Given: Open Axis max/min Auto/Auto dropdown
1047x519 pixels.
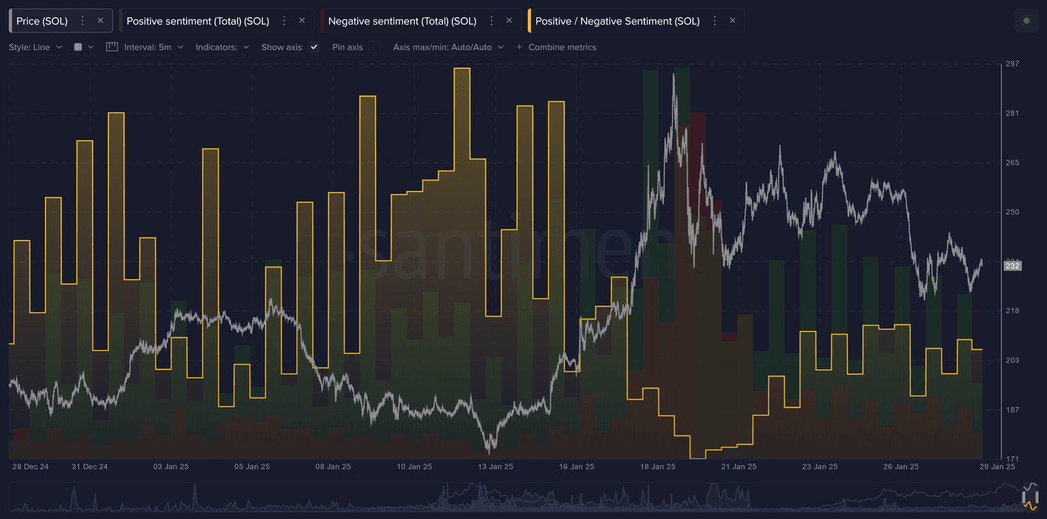Looking at the screenshot, I should [x=449, y=47].
